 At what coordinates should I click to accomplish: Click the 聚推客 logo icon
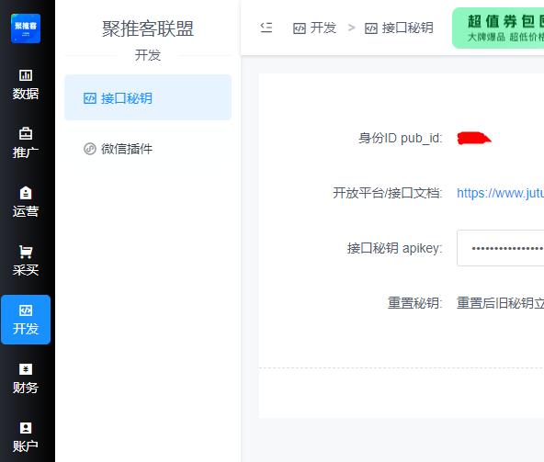click(x=26, y=28)
